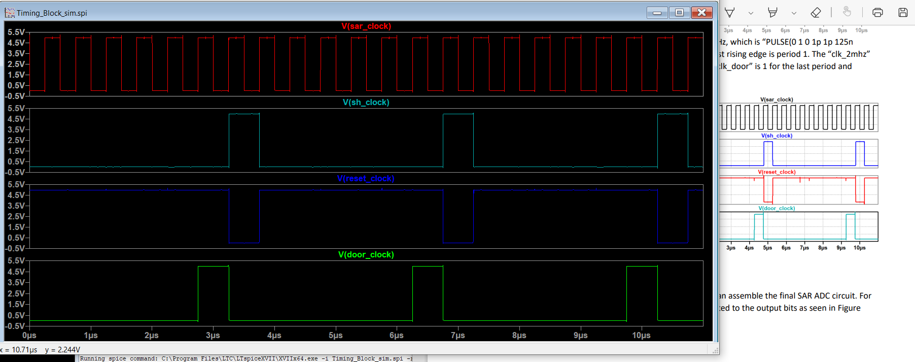Click the waveform icon in the title bar

10,13
